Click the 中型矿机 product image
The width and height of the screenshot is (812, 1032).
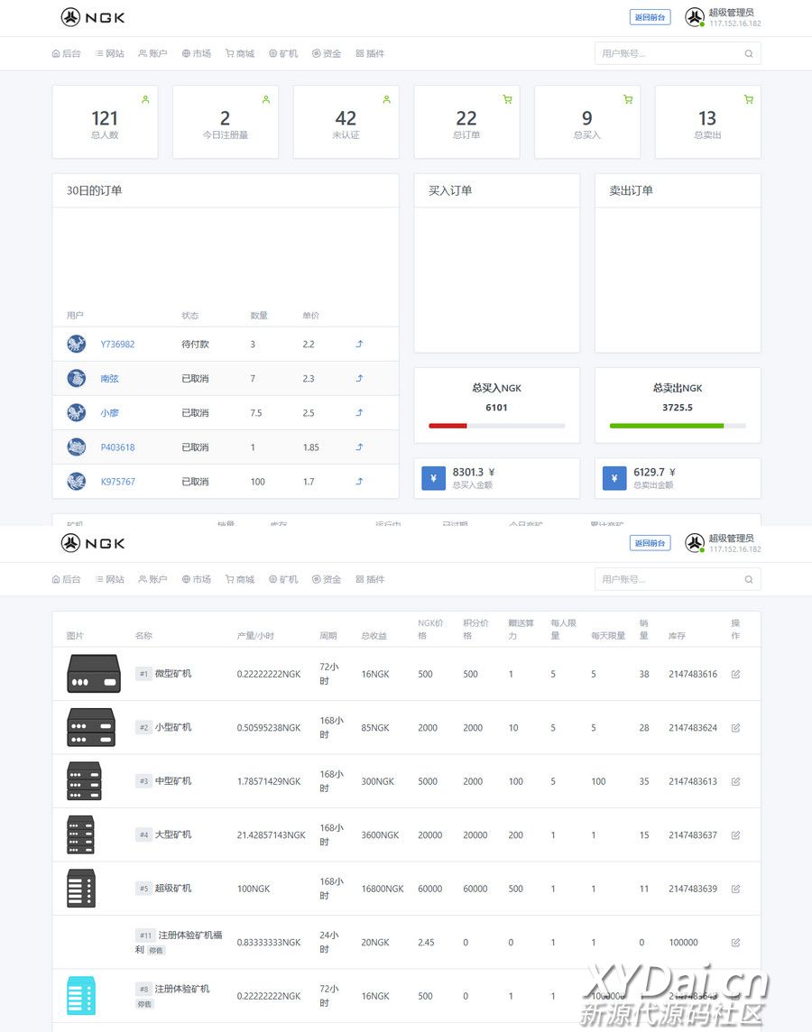[x=84, y=781]
